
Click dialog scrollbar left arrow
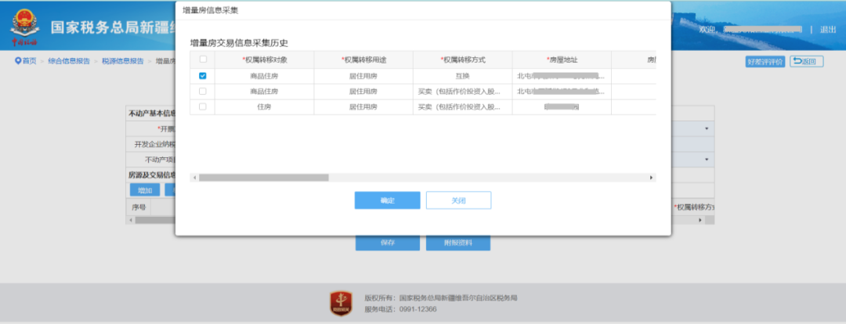point(194,178)
